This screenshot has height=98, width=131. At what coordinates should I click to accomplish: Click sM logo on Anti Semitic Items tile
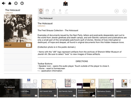point(74,96)
